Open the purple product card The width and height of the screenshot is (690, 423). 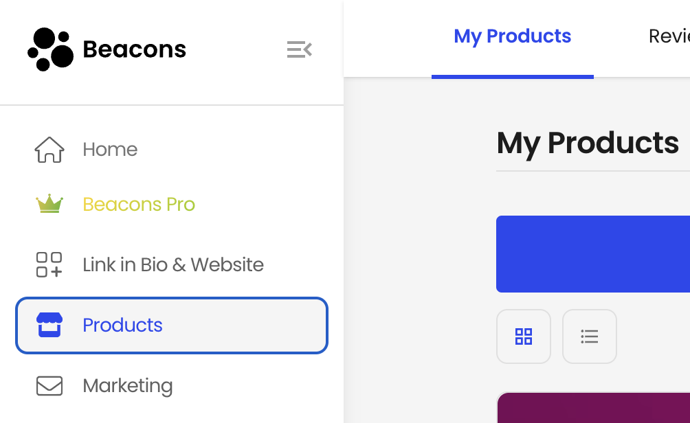594,408
